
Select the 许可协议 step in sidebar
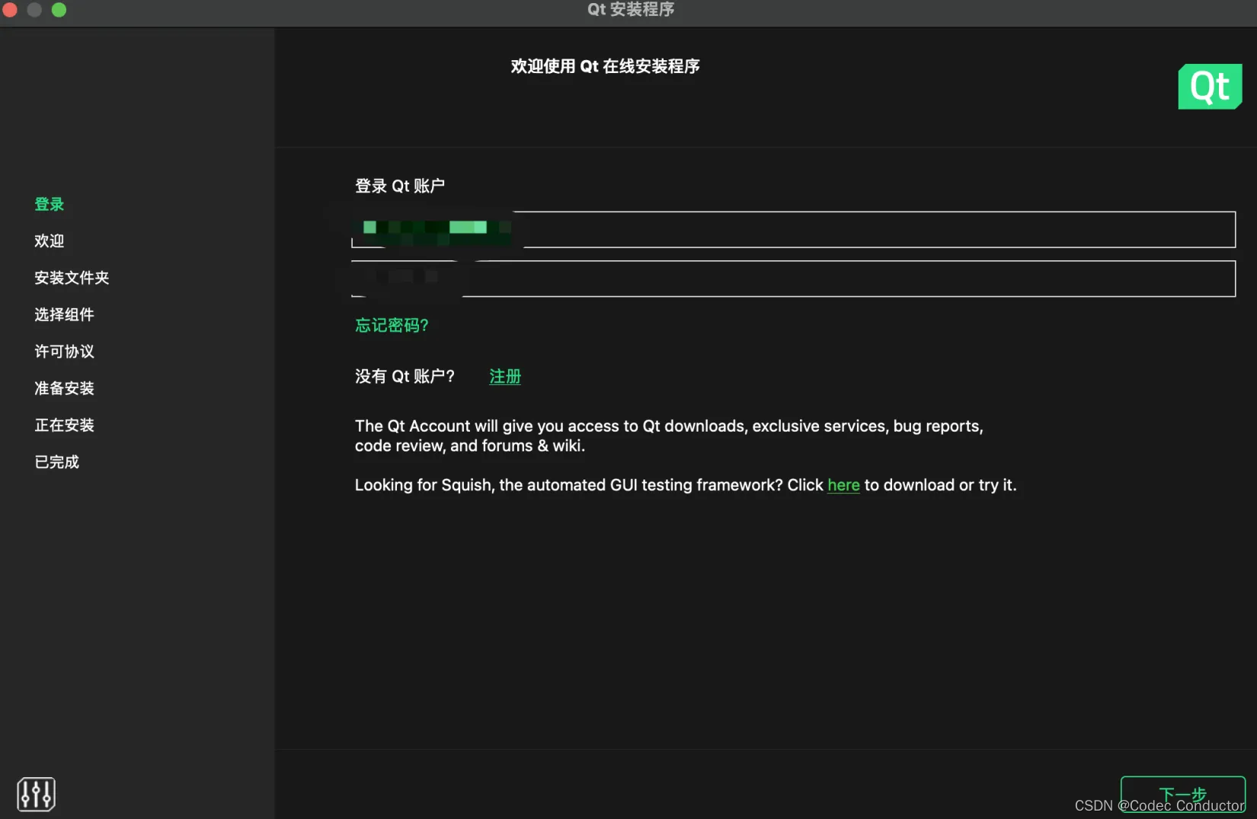(64, 351)
